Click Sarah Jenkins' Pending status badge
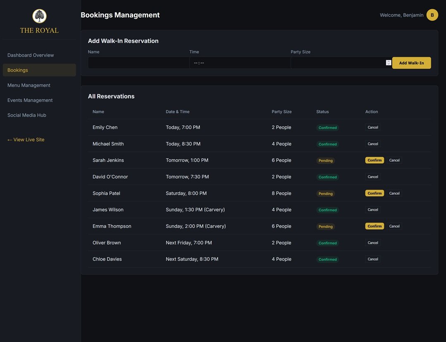This screenshot has height=342, width=446. (x=325, y=160)
